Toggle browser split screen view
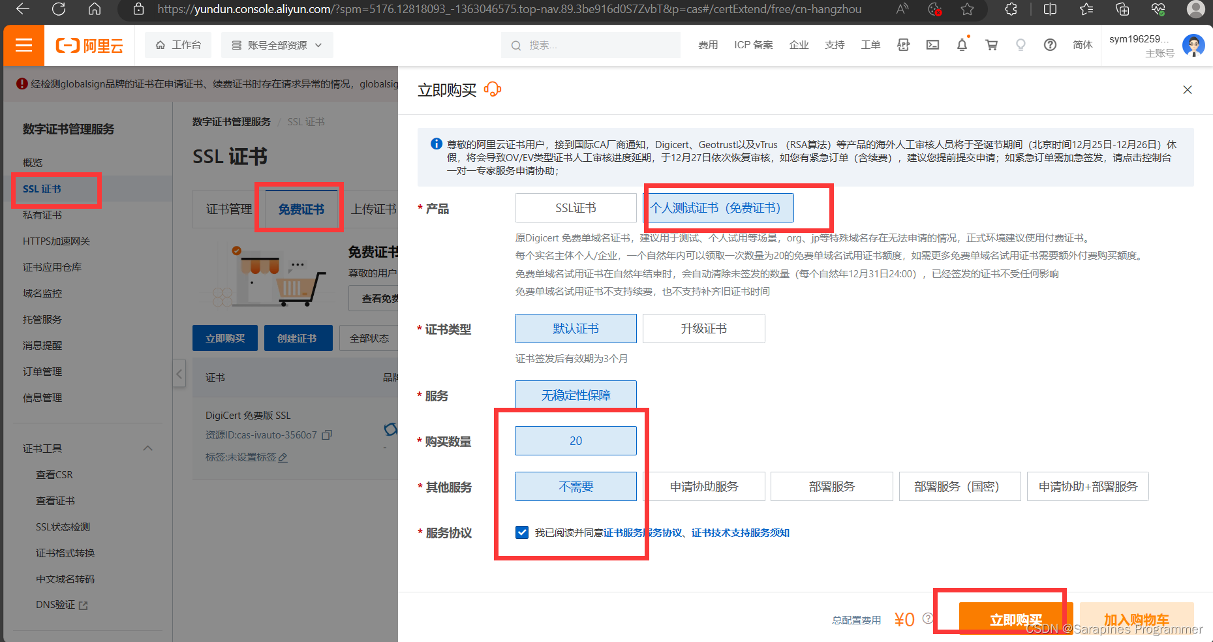 pyautogui.click(x=1050, y=9)
